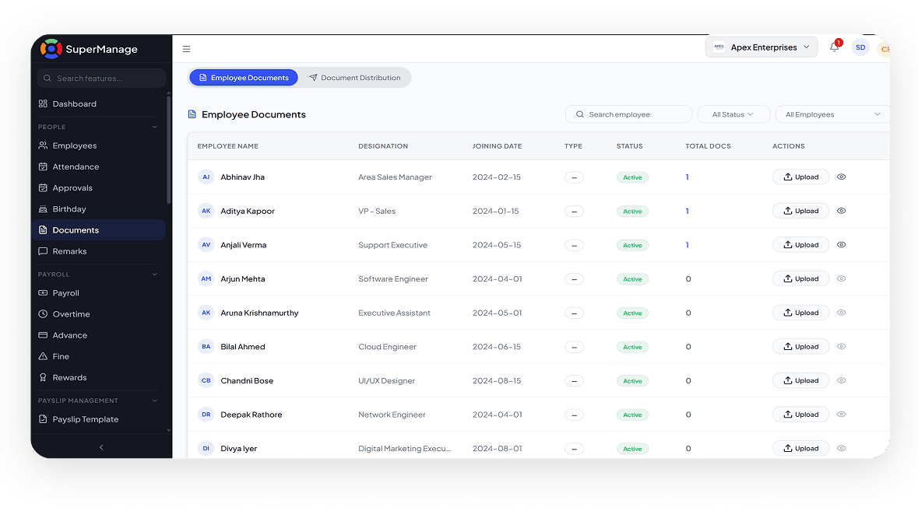Image resolution: width=918 pixels, height=511 pixels.
Task: View Aditya Kapoor's documents eye icon
Action: [x=841, y=211]
